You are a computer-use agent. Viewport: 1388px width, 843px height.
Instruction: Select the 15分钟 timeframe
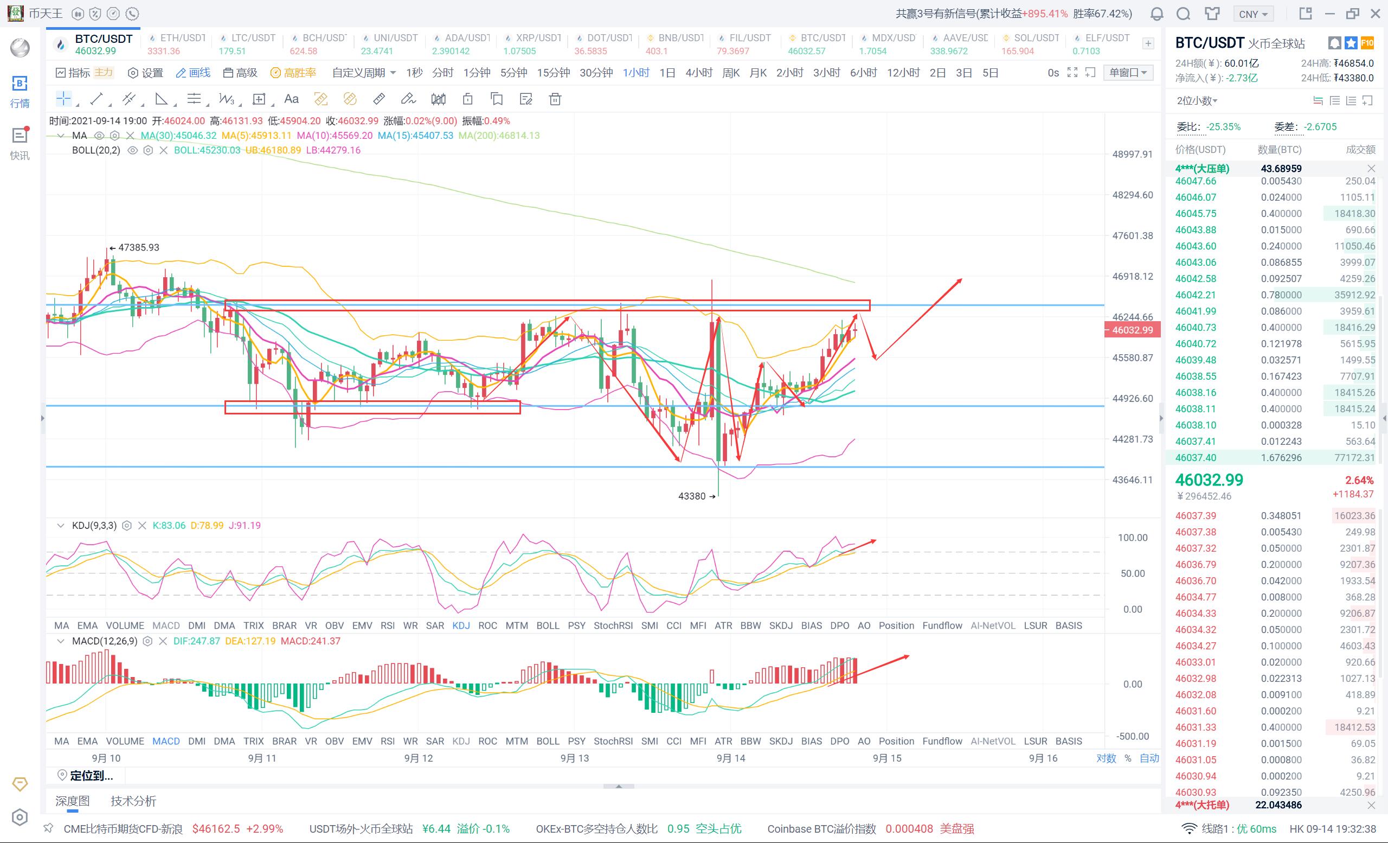[x=553, y=73]
